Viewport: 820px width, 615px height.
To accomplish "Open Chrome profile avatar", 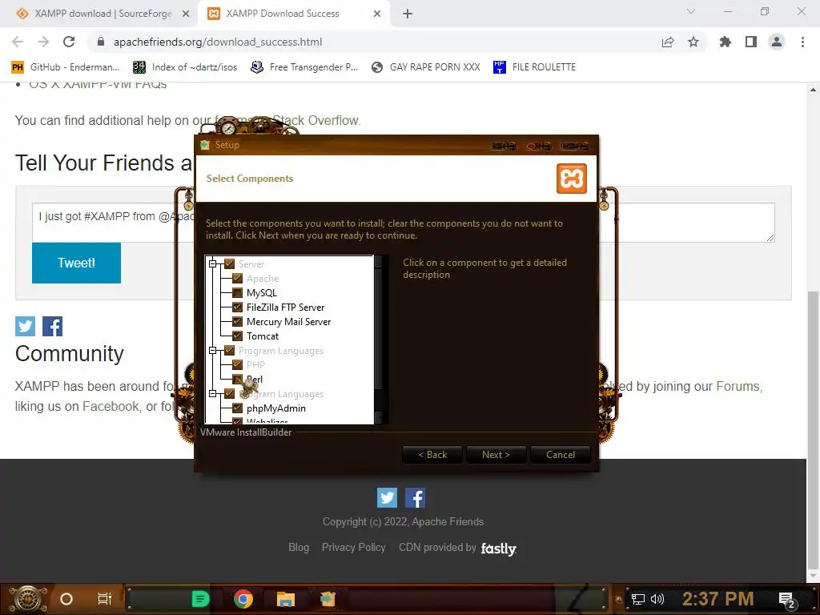I will click(x=777, y=42).
